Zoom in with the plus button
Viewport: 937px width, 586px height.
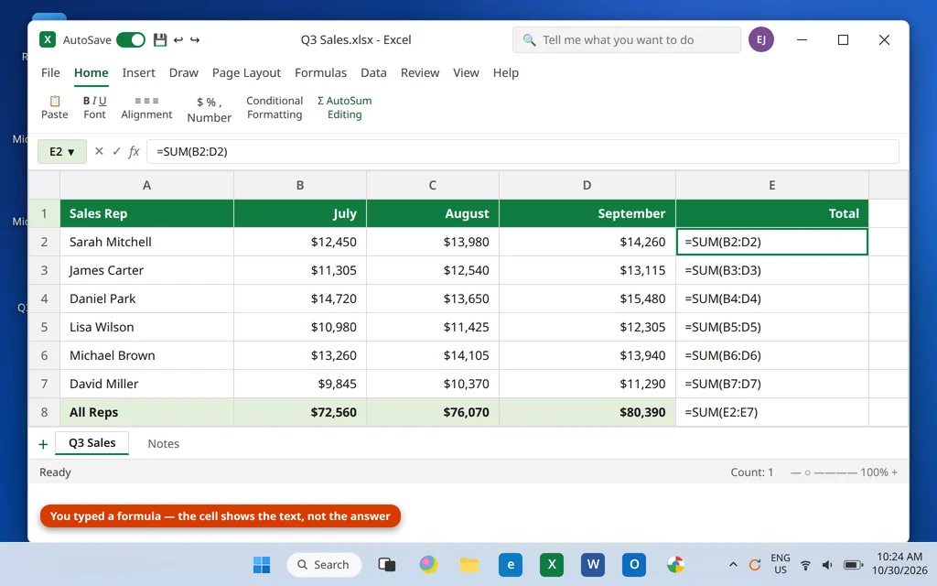[895, 472]
